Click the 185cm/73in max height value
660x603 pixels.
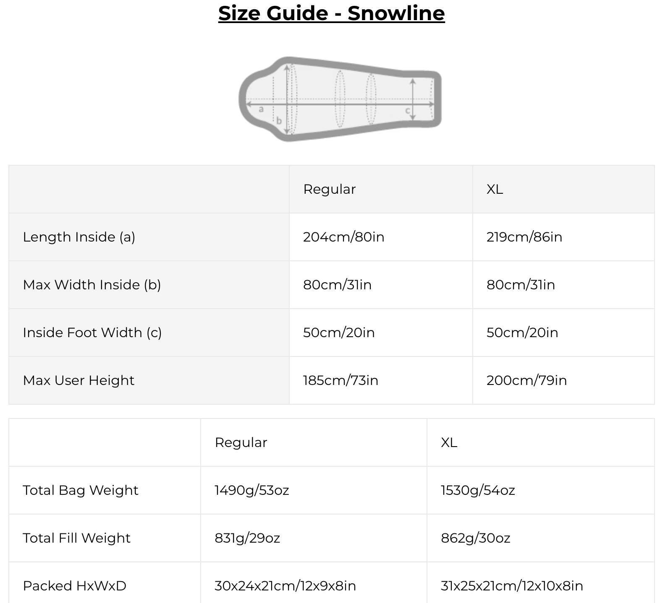tap(340, 380)
